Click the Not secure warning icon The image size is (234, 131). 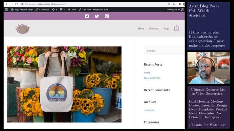pyautogui.click(x=22, y=4)
